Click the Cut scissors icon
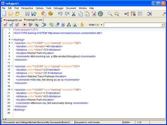Viewport: 167px width, 125px height. pos(73,14)
